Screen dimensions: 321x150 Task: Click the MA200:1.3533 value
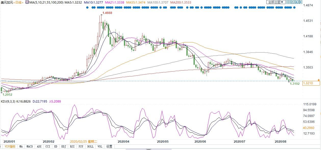(181, 2)
